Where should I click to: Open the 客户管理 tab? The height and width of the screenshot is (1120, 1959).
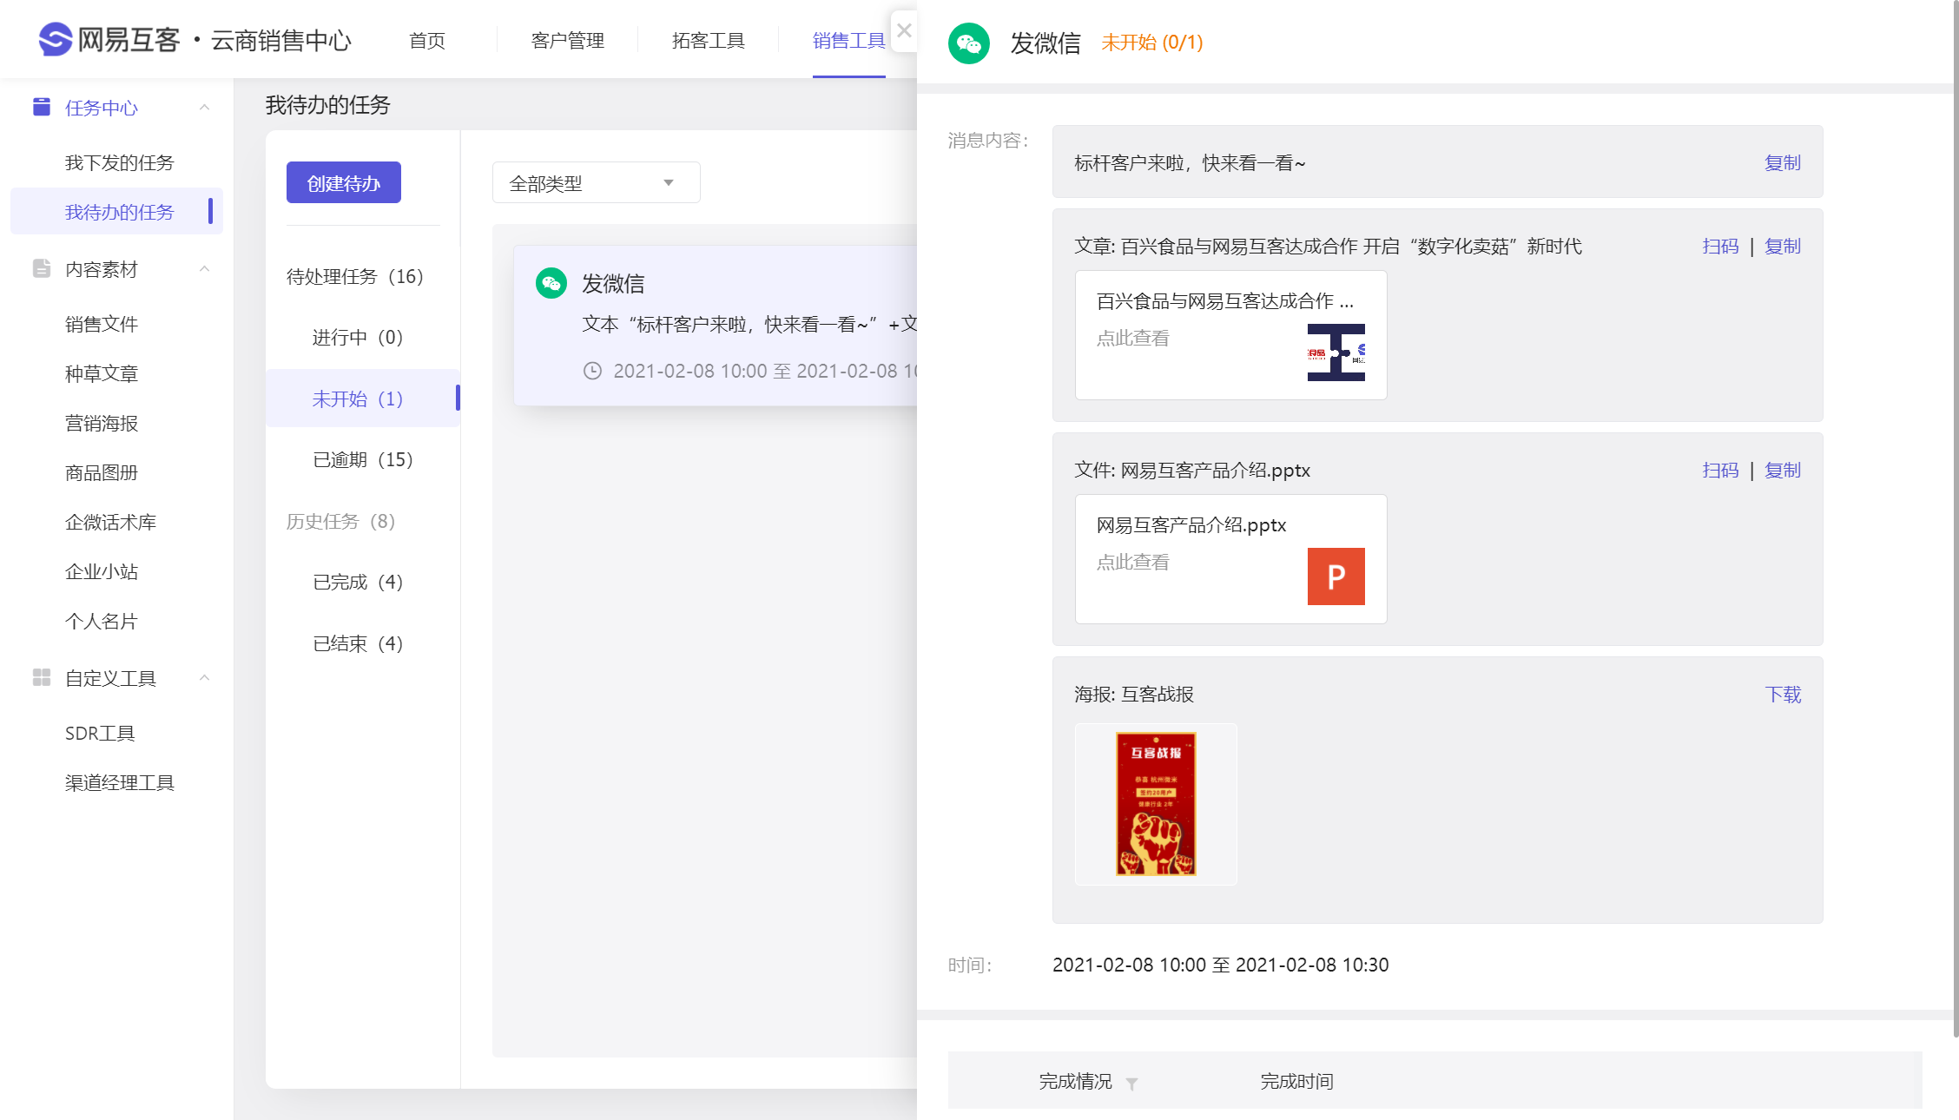tap(567, 40)
